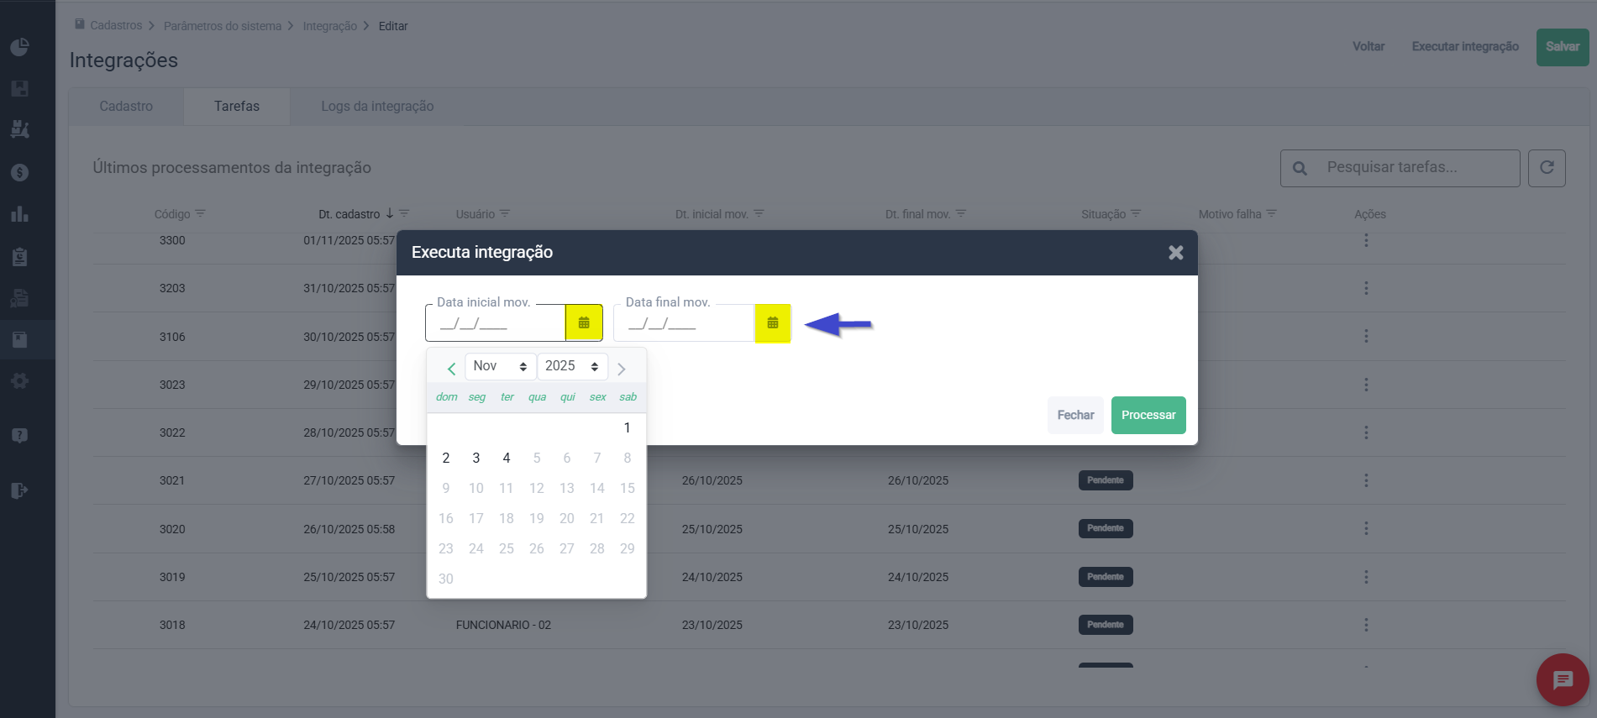Go to next month in calendar

pos(622,369)
